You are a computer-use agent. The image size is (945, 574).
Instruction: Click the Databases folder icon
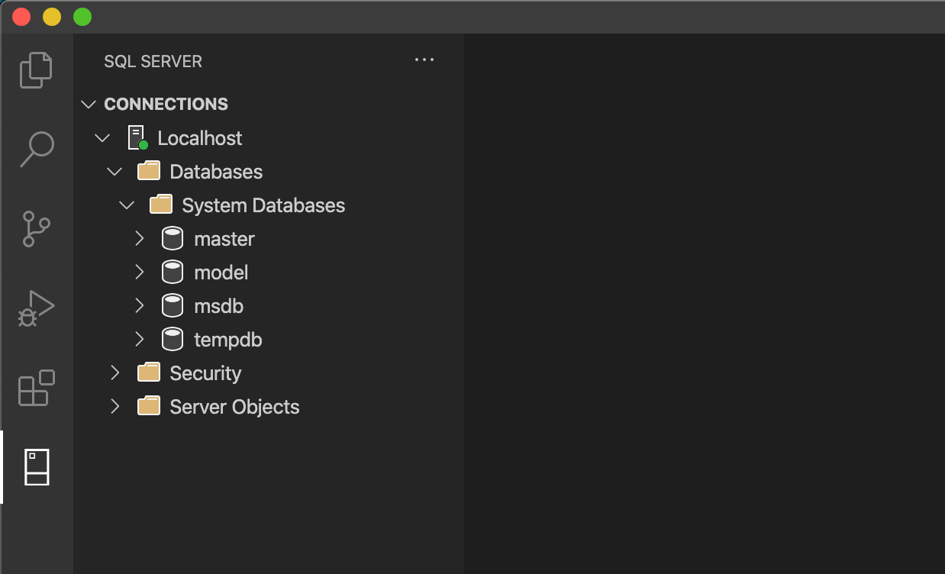point(149,171)
